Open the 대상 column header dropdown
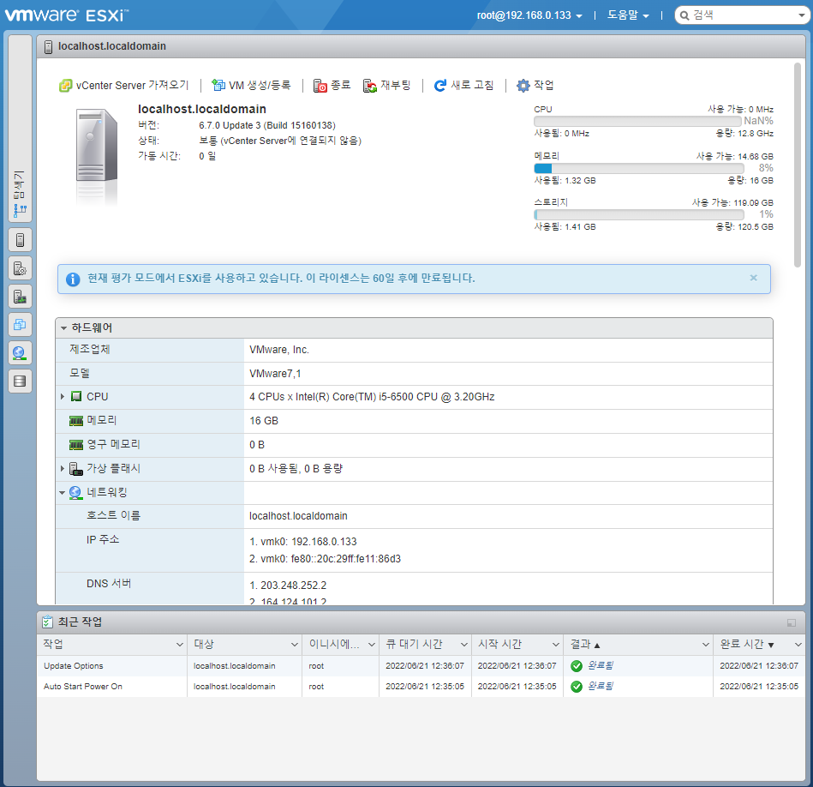 [295, 645]
